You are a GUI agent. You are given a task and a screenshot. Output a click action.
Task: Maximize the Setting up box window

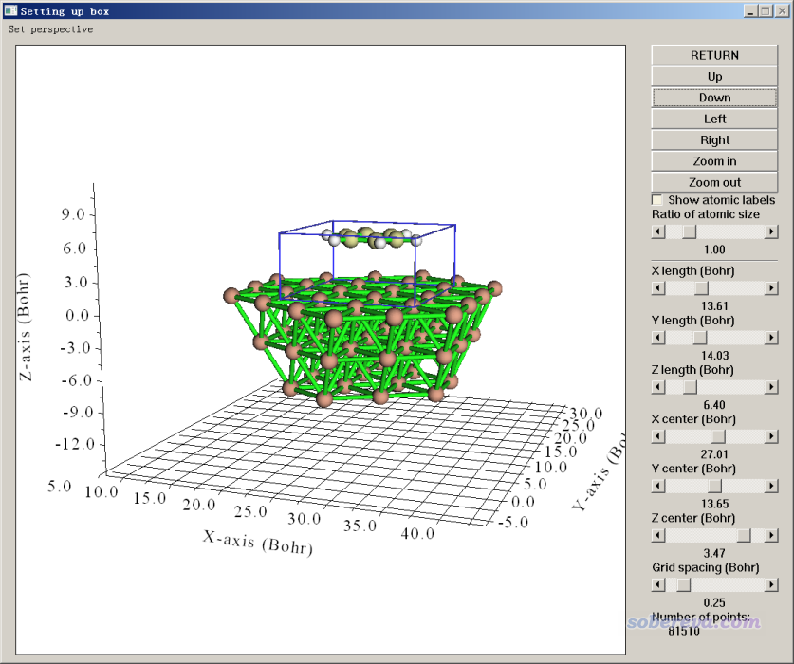click(766, 10)
